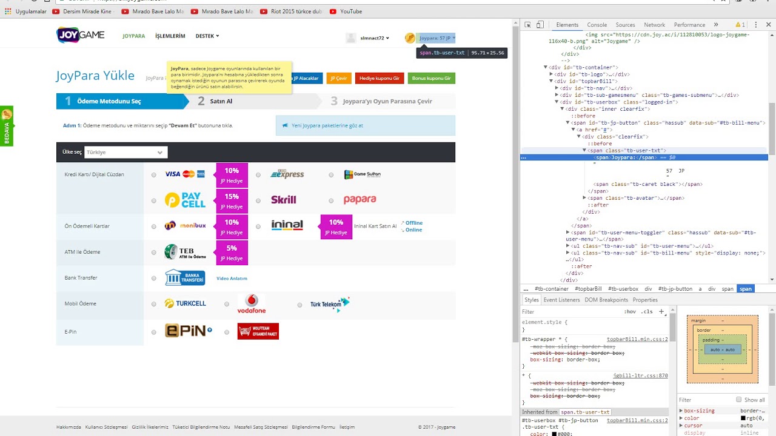Screen dimensions: 776x436
Task: Open the Joypara: 57 JP balance dropdown
Action: (436, 38)
